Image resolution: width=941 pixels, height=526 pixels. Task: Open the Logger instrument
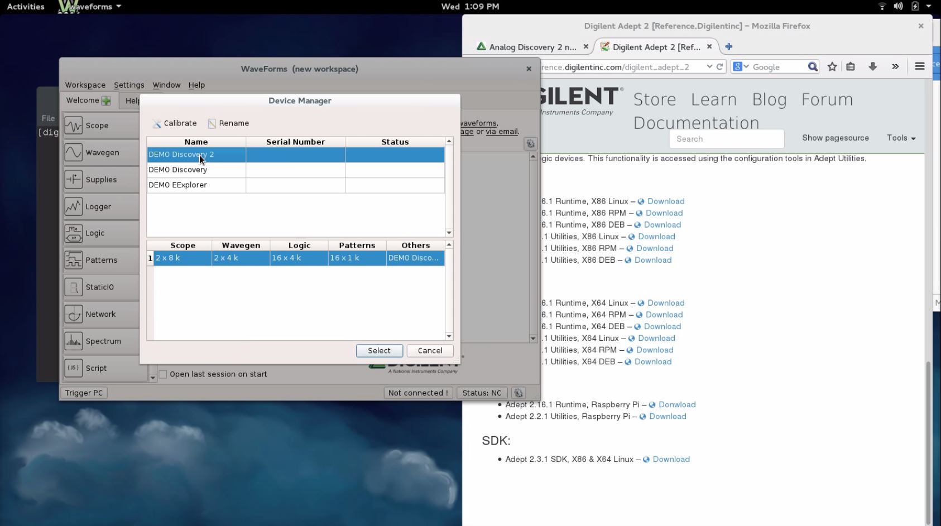pos(100,206)
